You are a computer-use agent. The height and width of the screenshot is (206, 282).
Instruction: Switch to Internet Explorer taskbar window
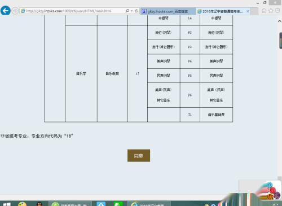point(149,204)
